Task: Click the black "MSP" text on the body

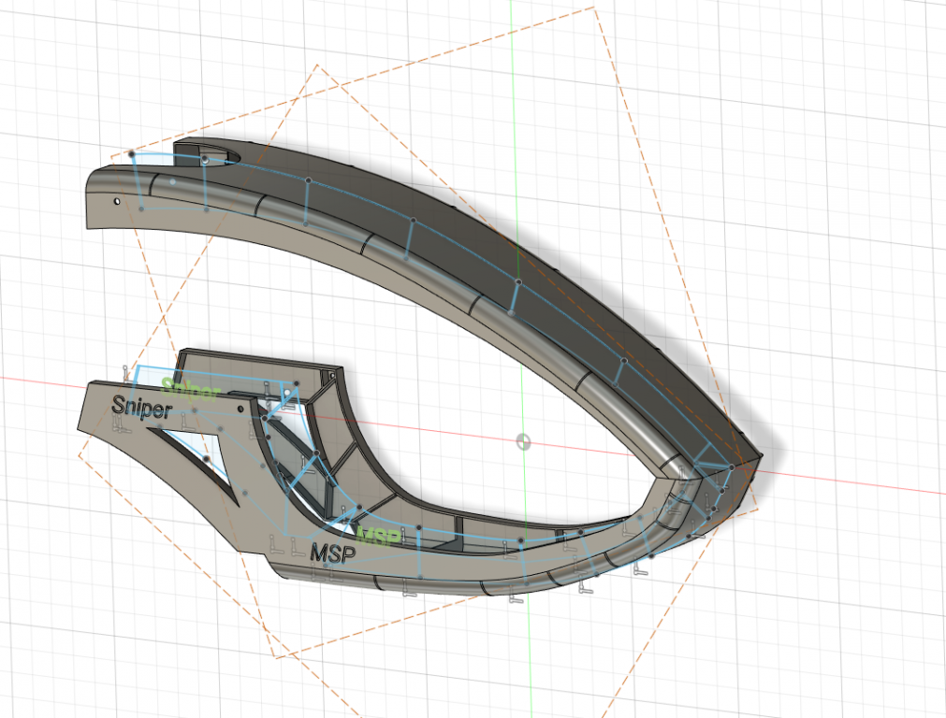Action: (x=332, y=553)
